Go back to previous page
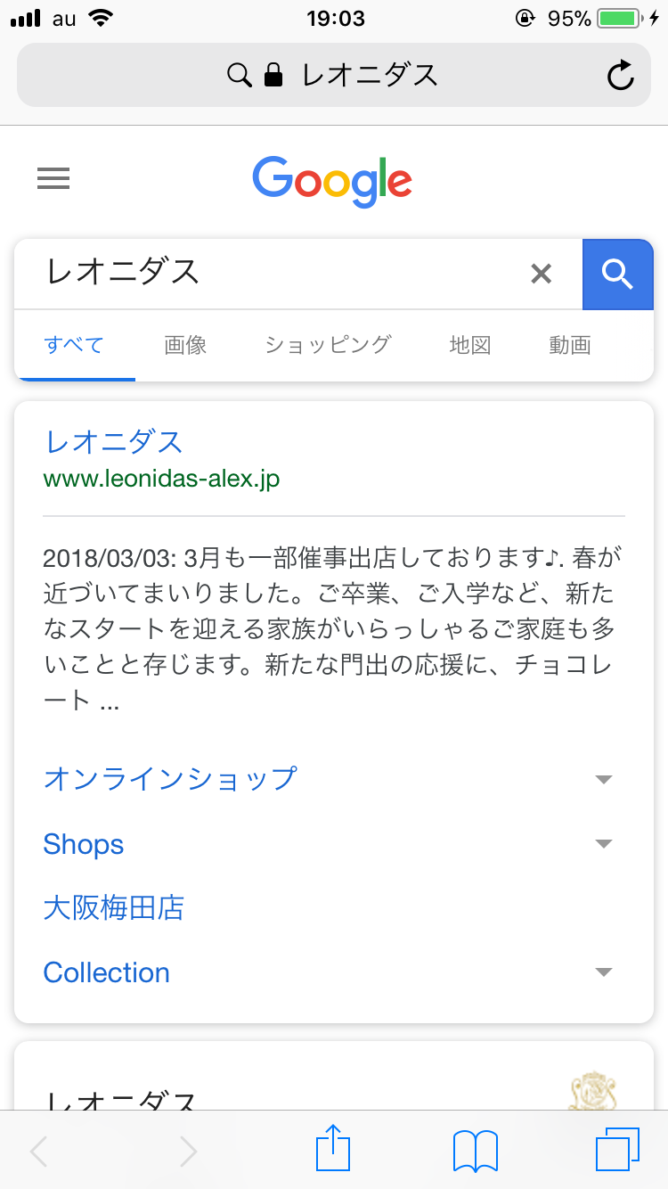The image size is (668, 1189). [39, 1152]
